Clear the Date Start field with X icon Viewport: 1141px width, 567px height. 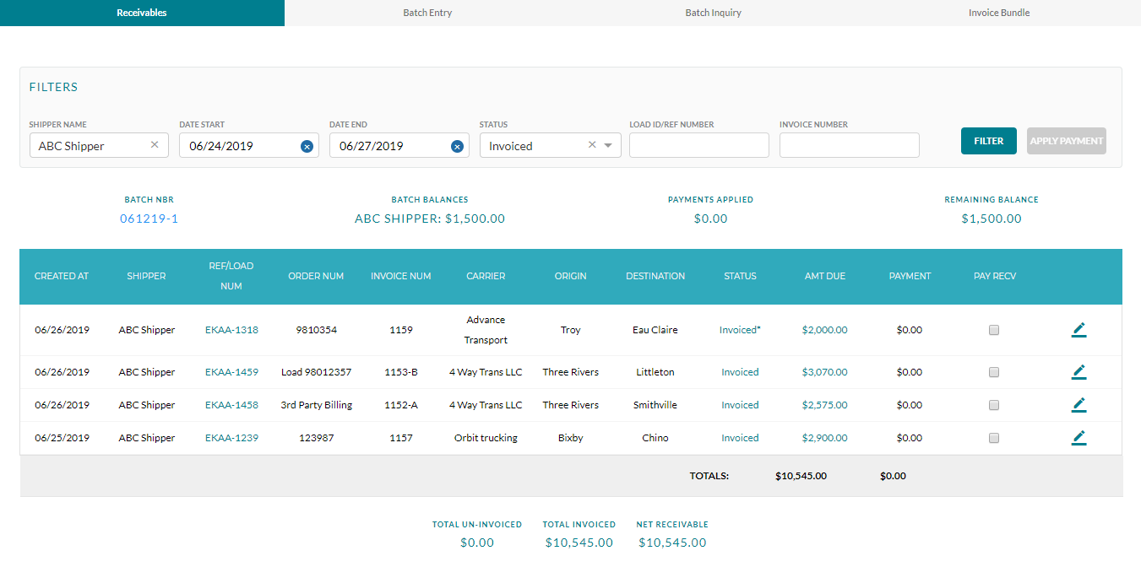(x=307, y=146)
